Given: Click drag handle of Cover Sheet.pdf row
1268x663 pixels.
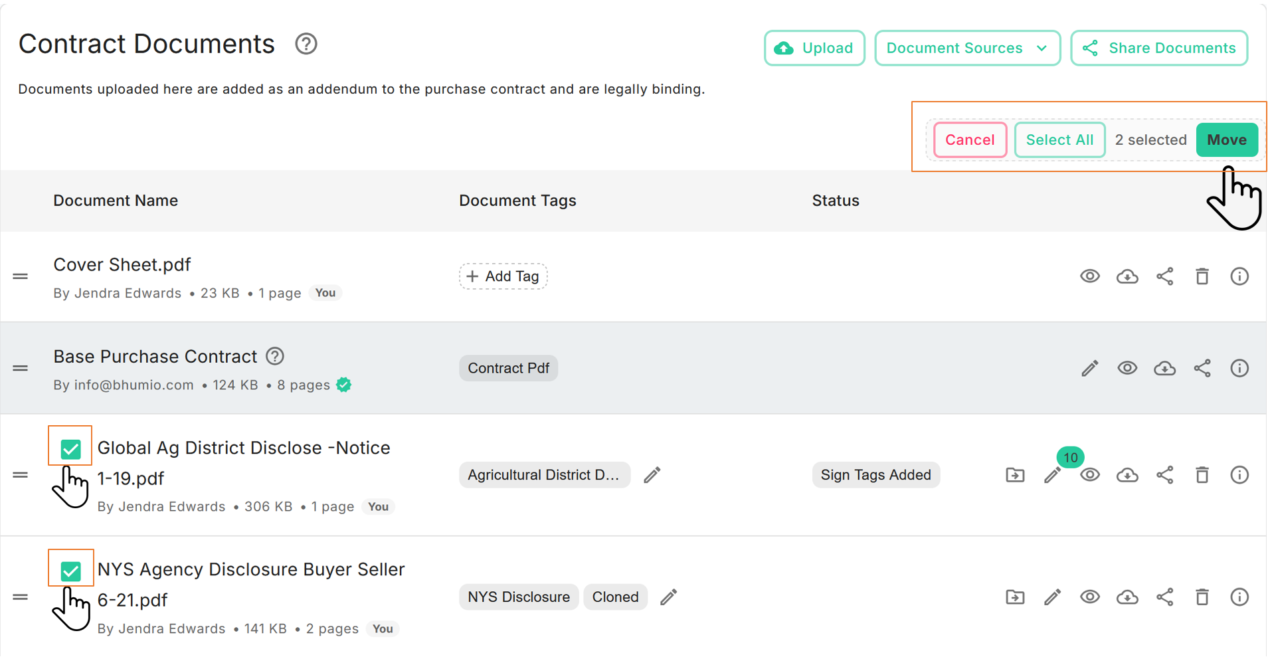Looking at the screenshot, I should coord(21,276).
